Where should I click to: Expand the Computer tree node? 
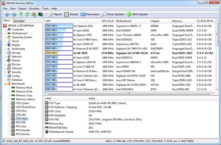tap(5, 29)
